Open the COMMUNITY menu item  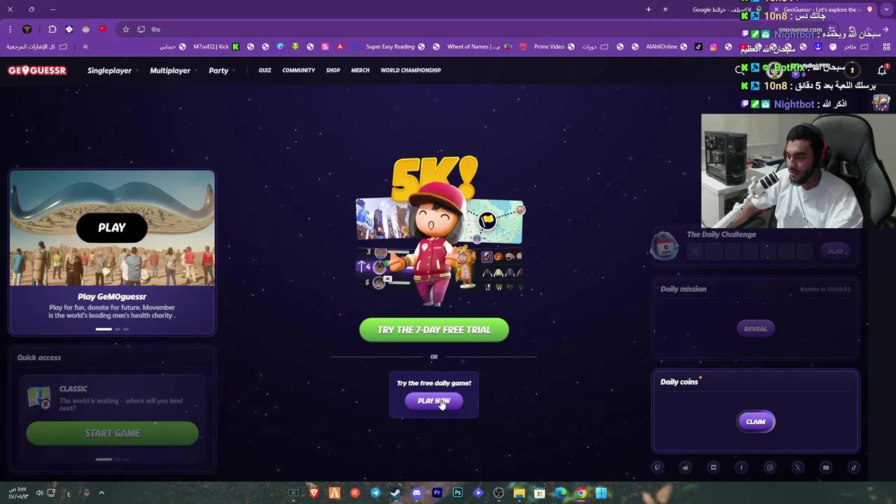pos(299,71)
